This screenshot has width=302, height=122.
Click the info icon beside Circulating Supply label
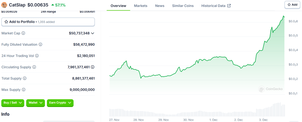pyautogui.click(x=34, y=67)
